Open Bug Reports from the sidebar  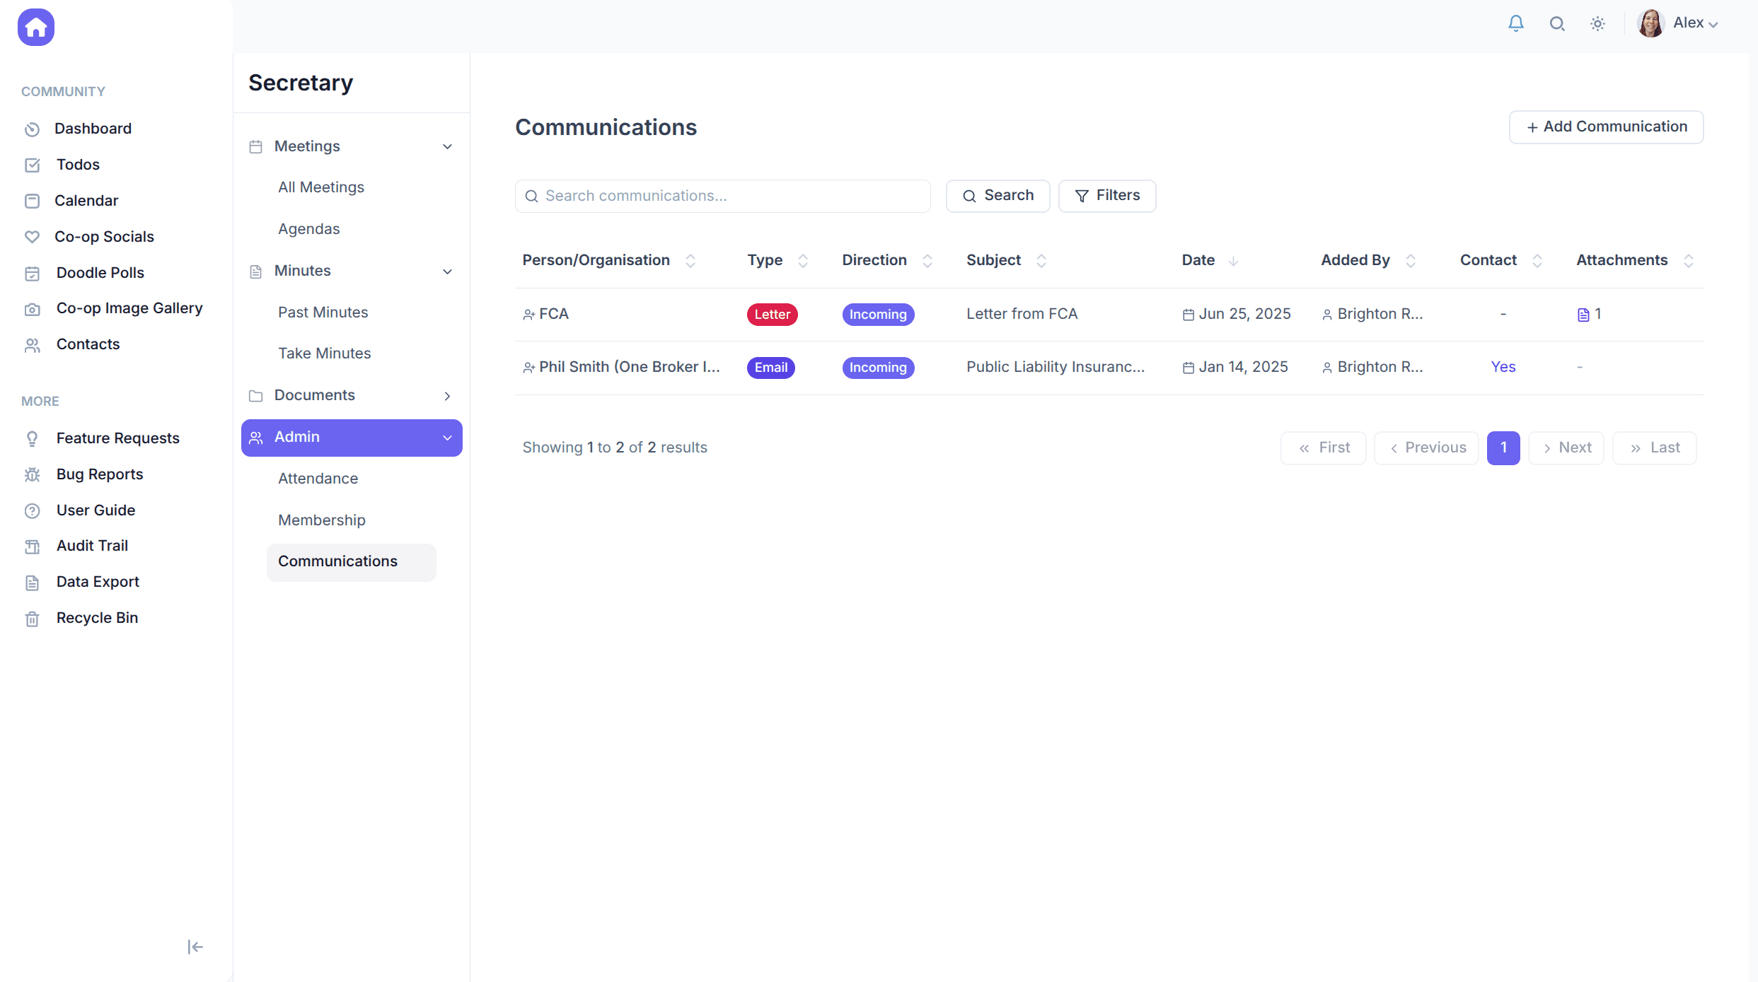99,474
